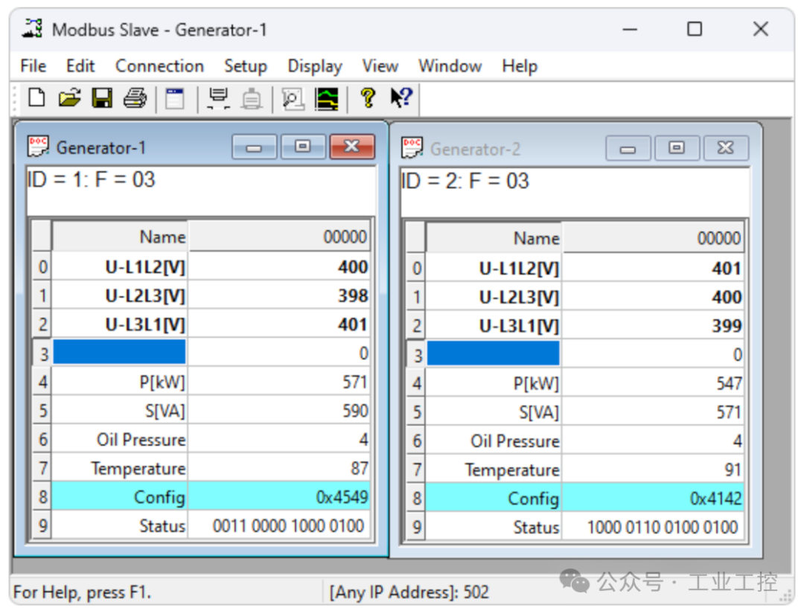This screenshot has height=614, width=804.
Task: Click Config value 0x4549 in Generator-1
Action: [x=342, y=496]
